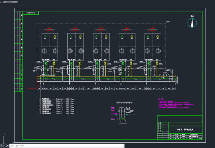Open command line customize wrench menu
Screen dimensions: 215x148
click(x=7, y=146)
